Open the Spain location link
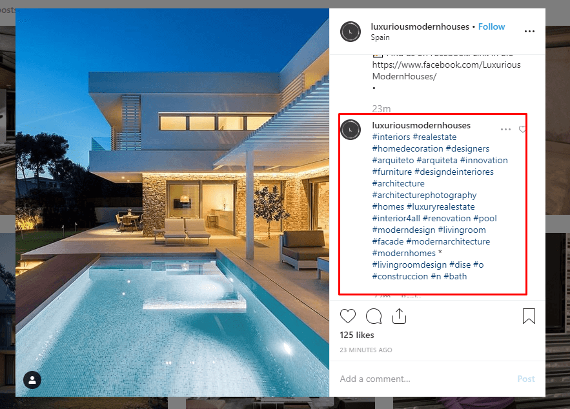The image size is (570, 409). [380, 37]
